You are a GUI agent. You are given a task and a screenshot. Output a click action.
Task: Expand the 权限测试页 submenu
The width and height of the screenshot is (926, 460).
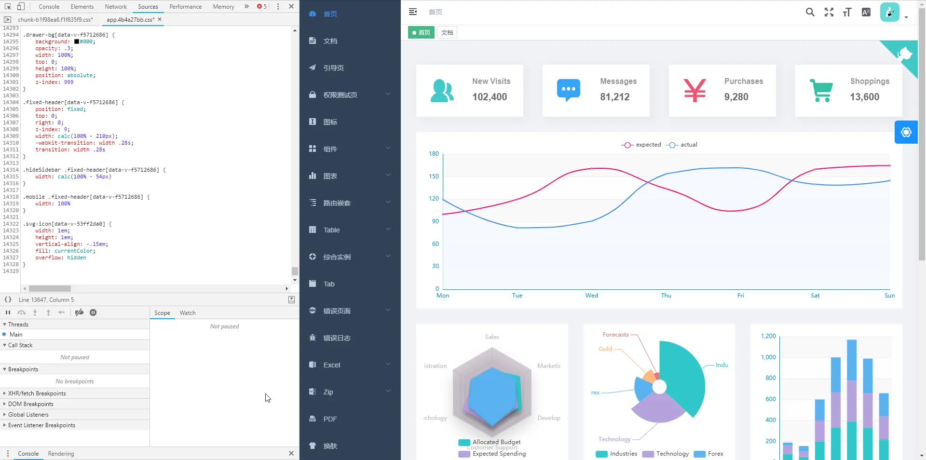click(350, 95)
